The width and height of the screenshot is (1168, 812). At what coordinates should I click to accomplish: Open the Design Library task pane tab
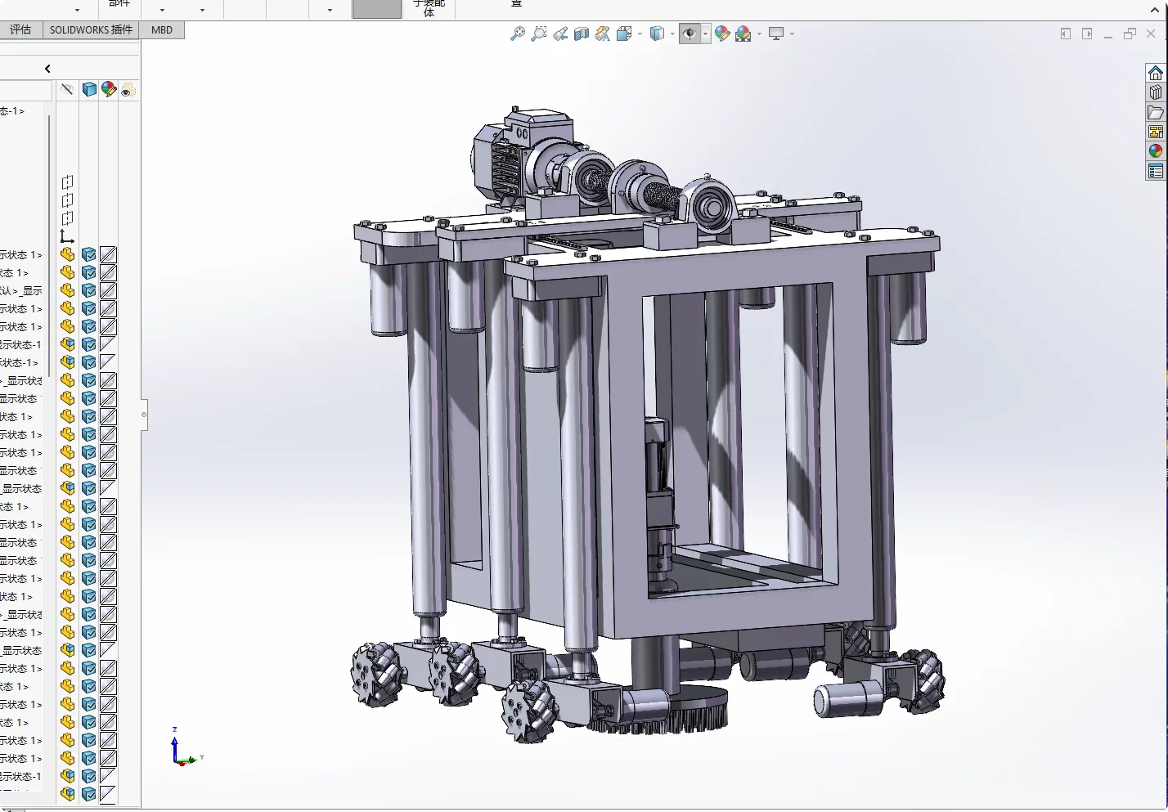click(x=1156, y=92)
